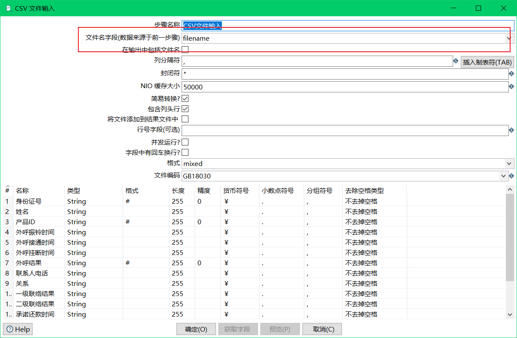The height and width of the screenshot is (338, 517).
Task: Click the 分组符号 column header
Action: [x=323, y=190]
